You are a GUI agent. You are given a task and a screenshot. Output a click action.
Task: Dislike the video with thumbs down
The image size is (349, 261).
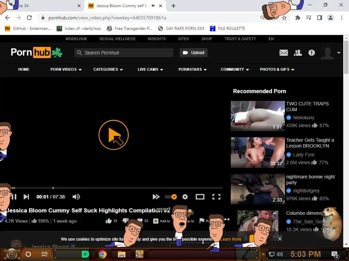click(x=125, y=220)
